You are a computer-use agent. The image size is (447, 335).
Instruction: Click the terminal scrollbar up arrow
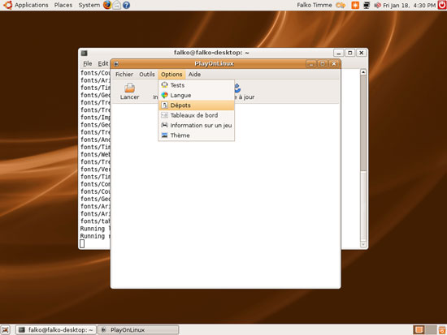[x=363, y=72]
